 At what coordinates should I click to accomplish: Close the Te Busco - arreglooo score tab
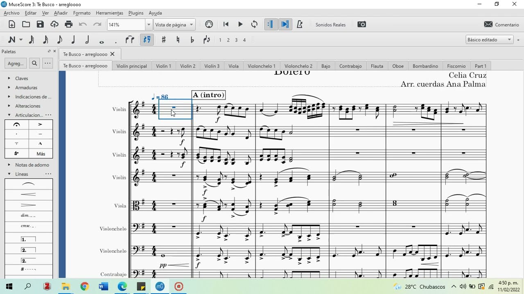click(x=112, y=54)
